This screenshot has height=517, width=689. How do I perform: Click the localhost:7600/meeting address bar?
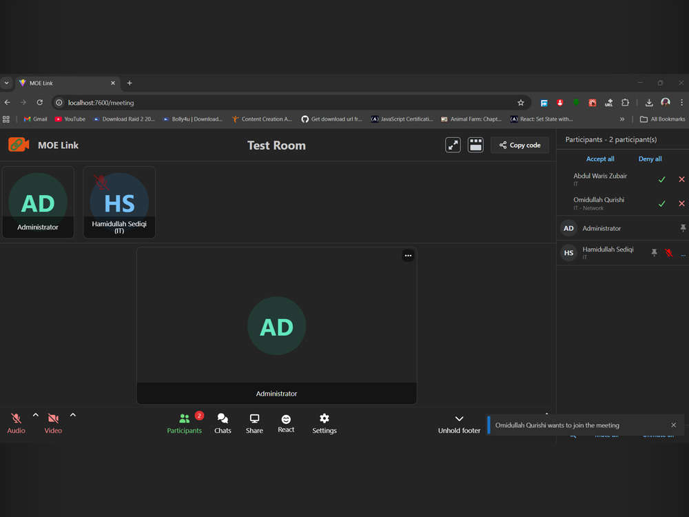point(290,103)
